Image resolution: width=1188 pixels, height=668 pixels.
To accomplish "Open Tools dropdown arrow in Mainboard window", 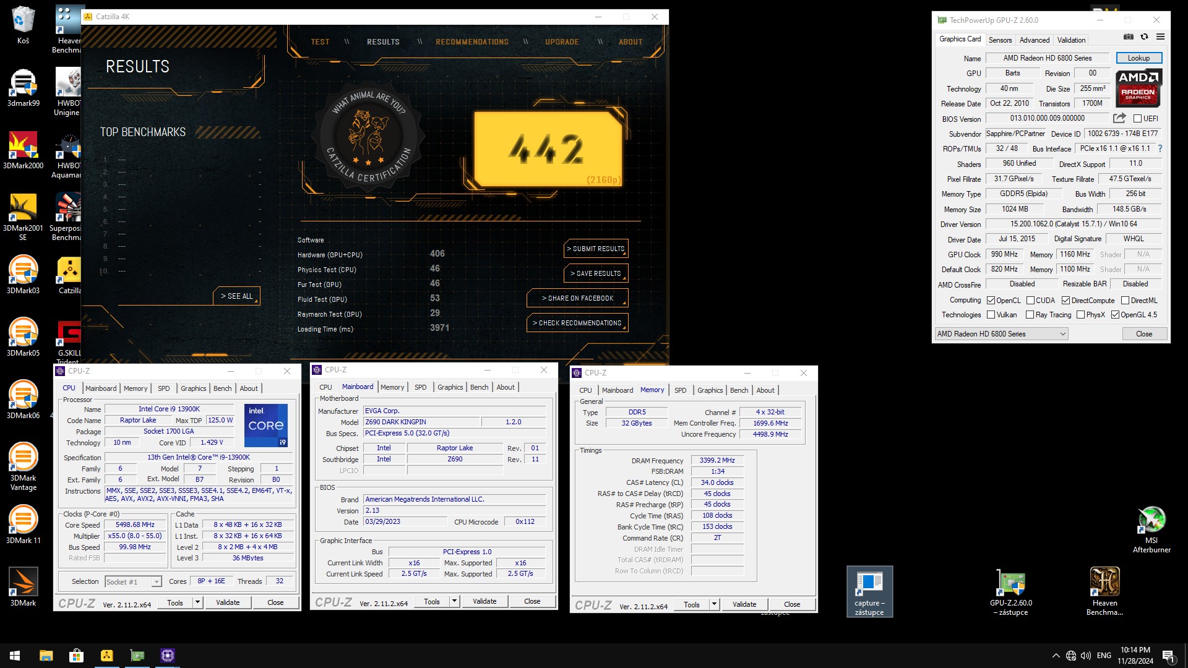I will click(x=454, y=601).
